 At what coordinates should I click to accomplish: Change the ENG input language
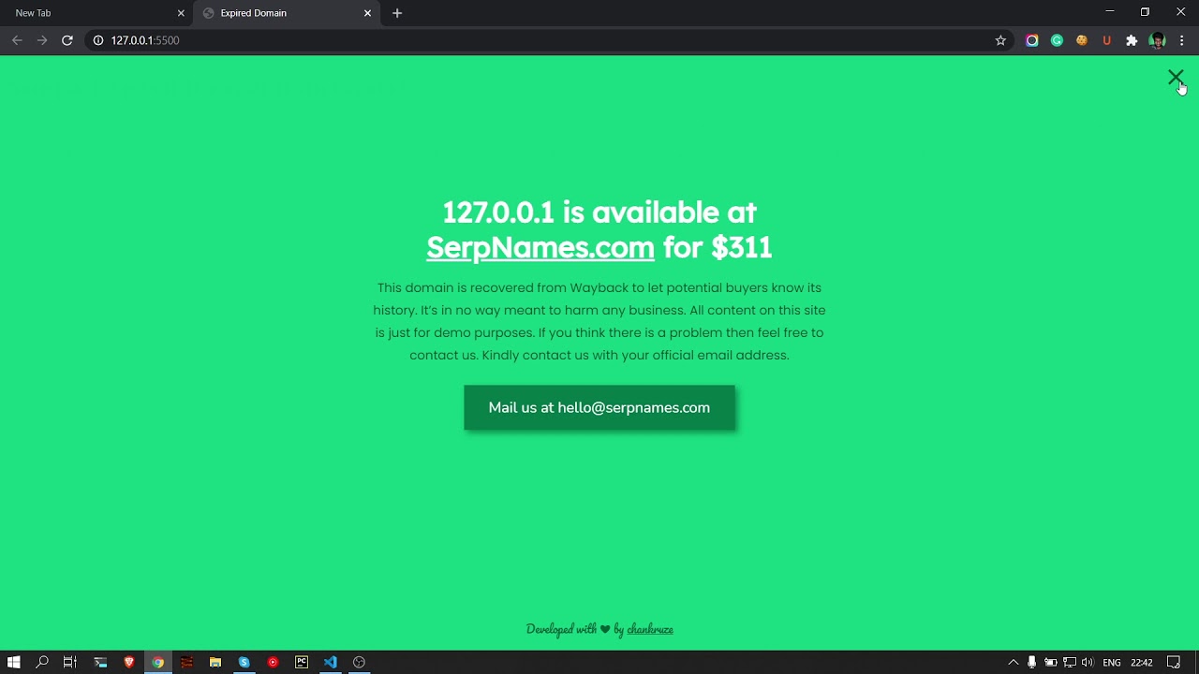point(1112,662)
